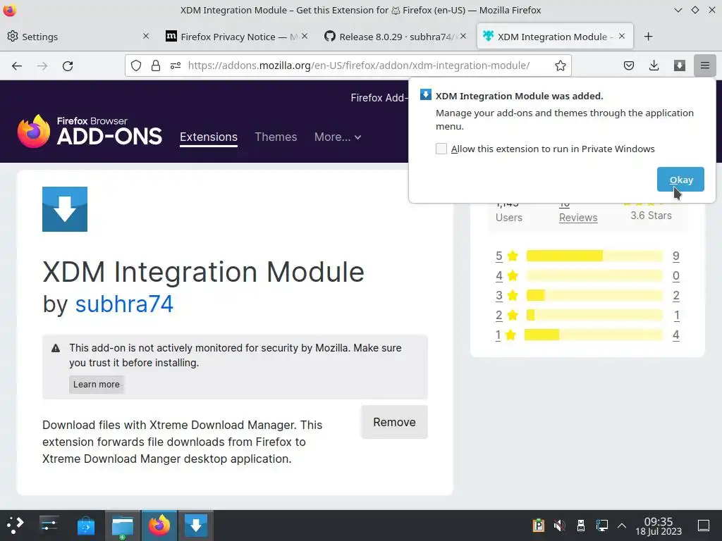
Task: Close the GitHub Release tab
Action: 463,36
